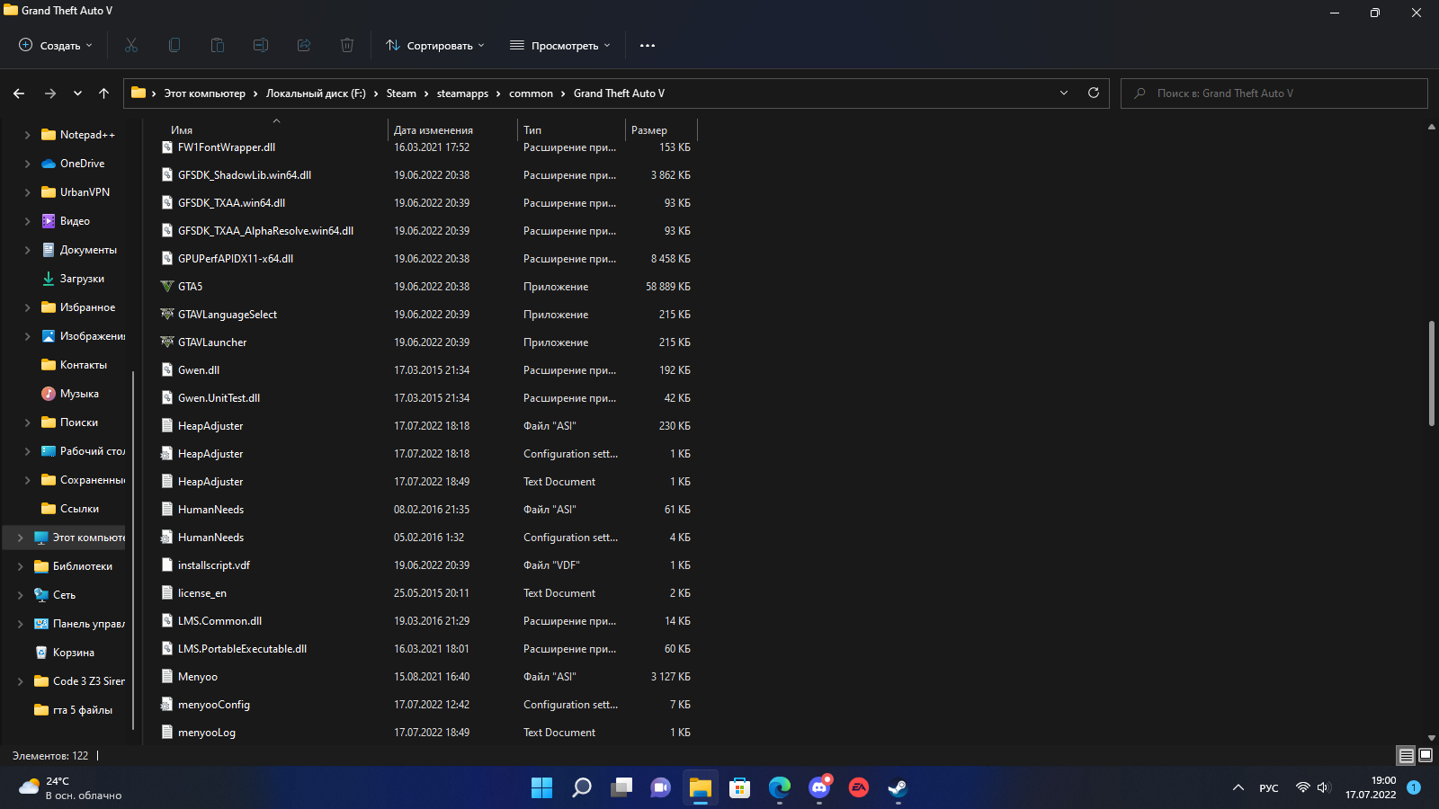Select Загрузки in the navigation pane
This screenshot has width=1439, height=809.
[82, 279]
